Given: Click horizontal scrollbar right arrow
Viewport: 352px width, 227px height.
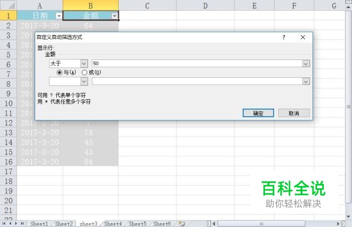Looking at the screenshot, I should pos(338,223).
